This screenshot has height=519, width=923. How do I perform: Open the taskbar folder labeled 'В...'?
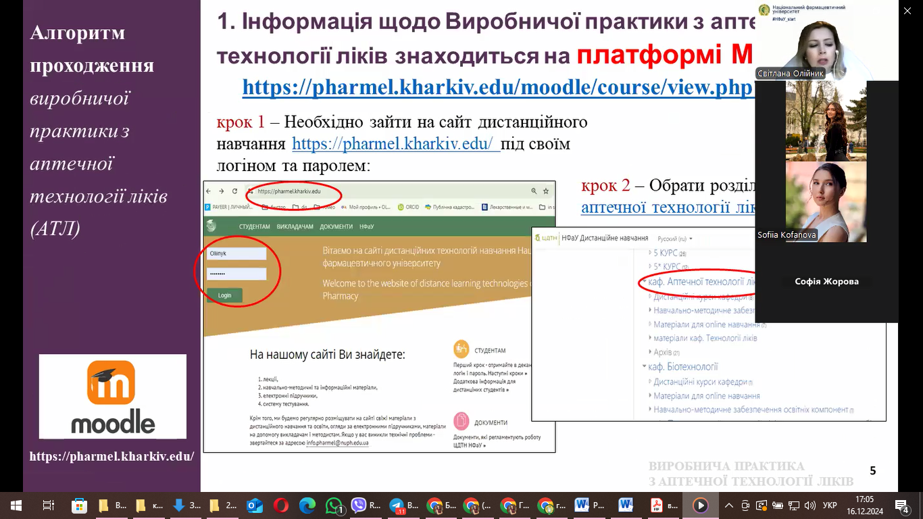113,505
